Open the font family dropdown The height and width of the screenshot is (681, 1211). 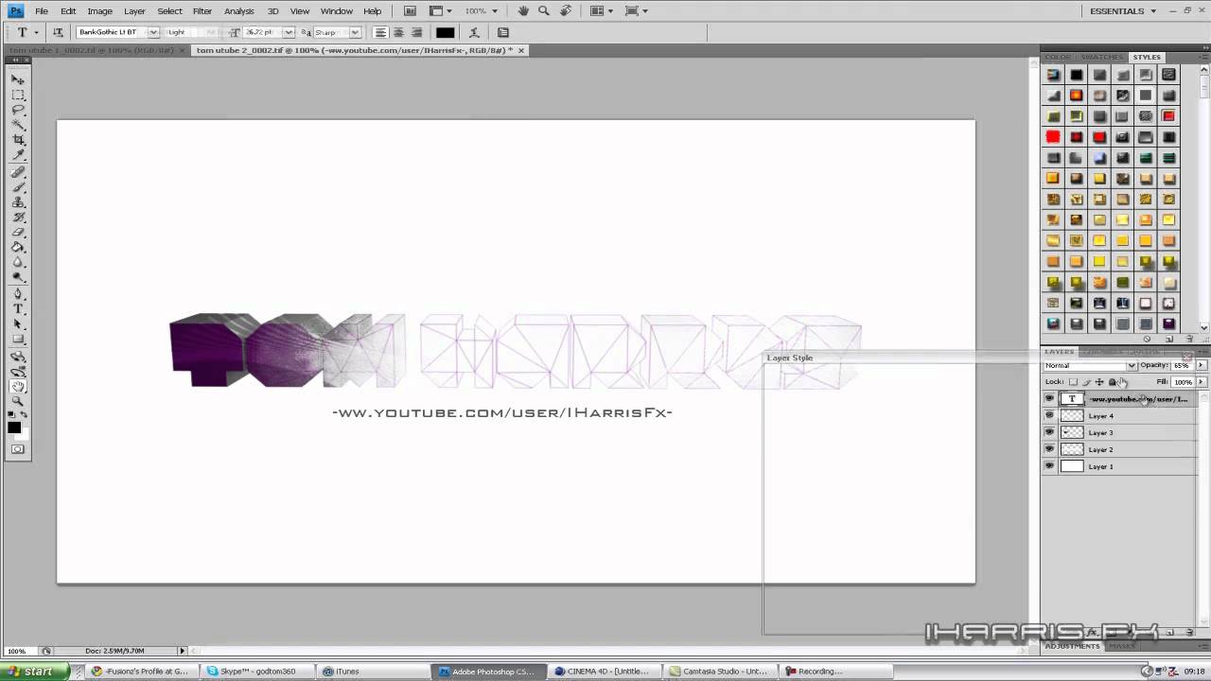click(x=153, y=32)
